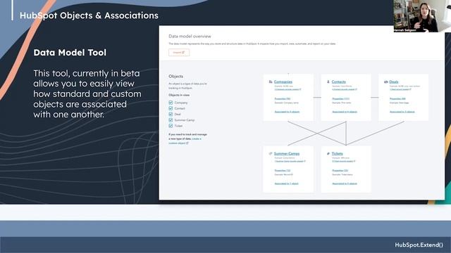Open the Deals object link
Viewport: 451px width, 253px height.
[394, 82]
